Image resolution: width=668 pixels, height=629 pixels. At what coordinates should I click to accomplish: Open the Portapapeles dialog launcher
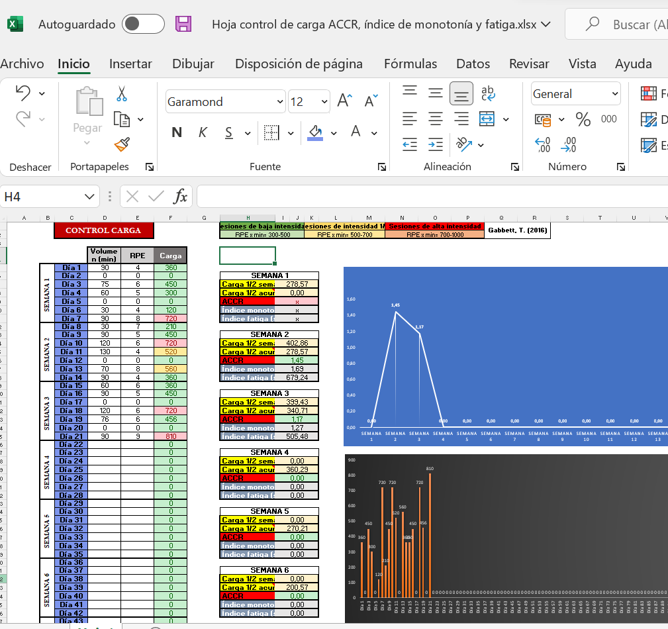[x=150, y=167]
